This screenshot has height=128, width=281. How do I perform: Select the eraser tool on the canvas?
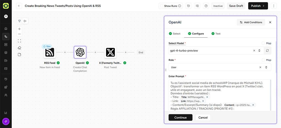coord(19,48)
